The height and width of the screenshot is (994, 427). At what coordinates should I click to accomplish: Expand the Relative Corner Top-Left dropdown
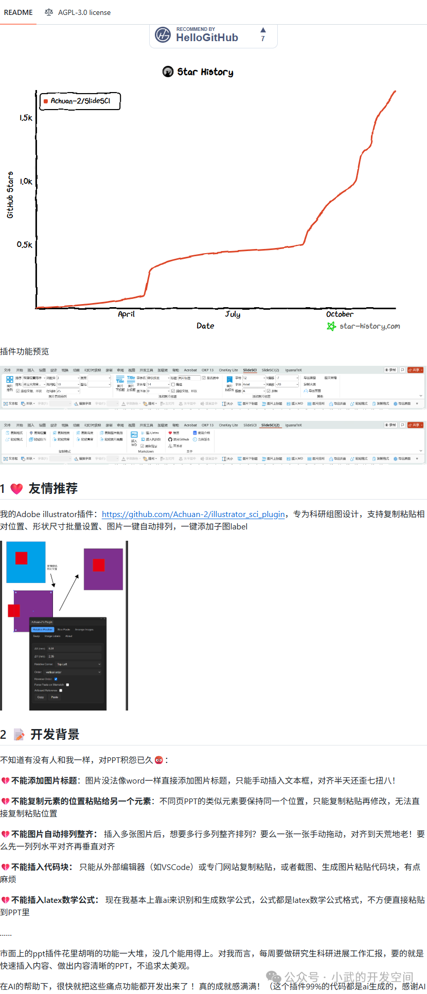tap(78, 664)
